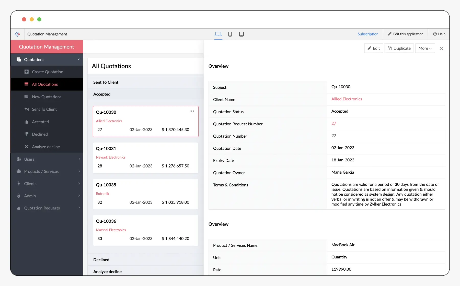Click the app logo in the top bar
The width and height of the screenshot is (460, 286).
coord(17,34)
